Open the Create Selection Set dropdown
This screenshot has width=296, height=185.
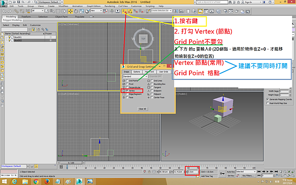[161, 10]
